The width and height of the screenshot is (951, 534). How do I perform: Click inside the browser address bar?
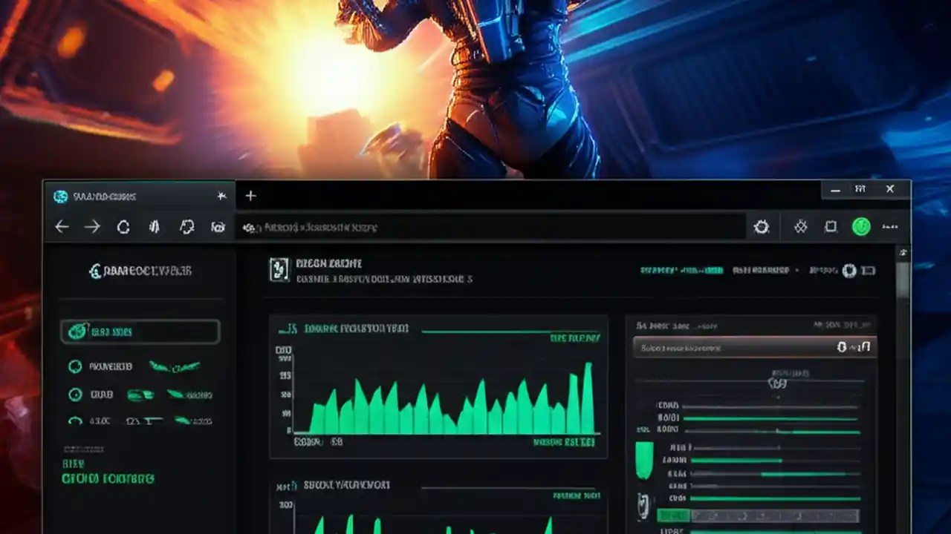pyautogui.click(x=490, y=227)
